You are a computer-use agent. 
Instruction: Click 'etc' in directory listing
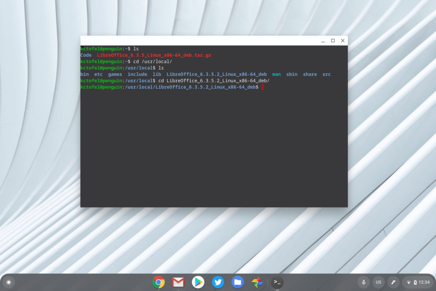click(x=98, y=74)
